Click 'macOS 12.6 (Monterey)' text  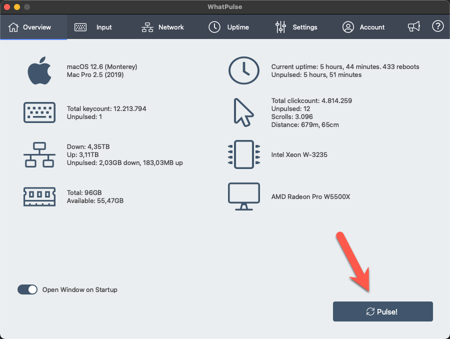[102, 66]
